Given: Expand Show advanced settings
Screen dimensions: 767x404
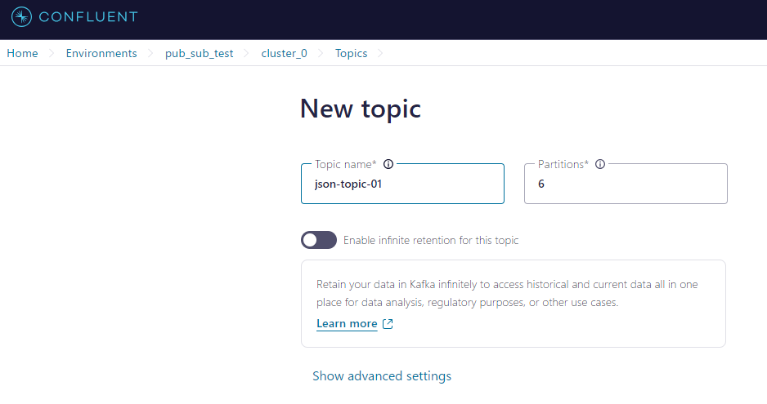Looking at the screenshot, I should pyautogui.click(x=382, y=376).
